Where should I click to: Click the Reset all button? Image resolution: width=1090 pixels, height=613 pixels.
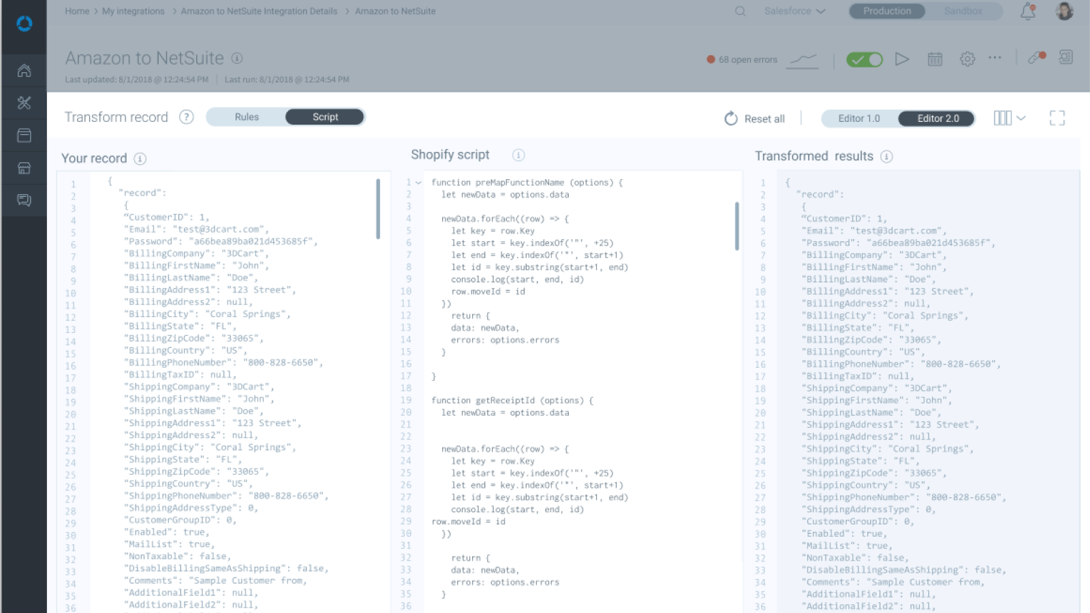pos(754,119)
